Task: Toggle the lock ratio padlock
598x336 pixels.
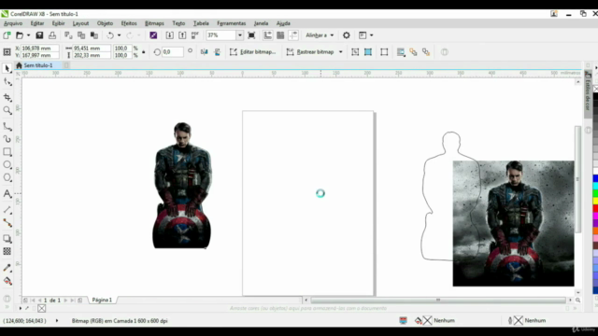Action: (x=144, y=52)
